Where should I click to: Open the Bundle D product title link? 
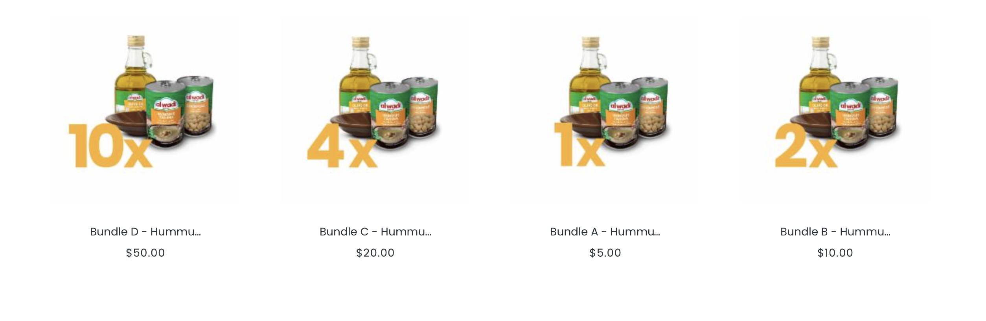pyautogui.click(x=145, y=232)
